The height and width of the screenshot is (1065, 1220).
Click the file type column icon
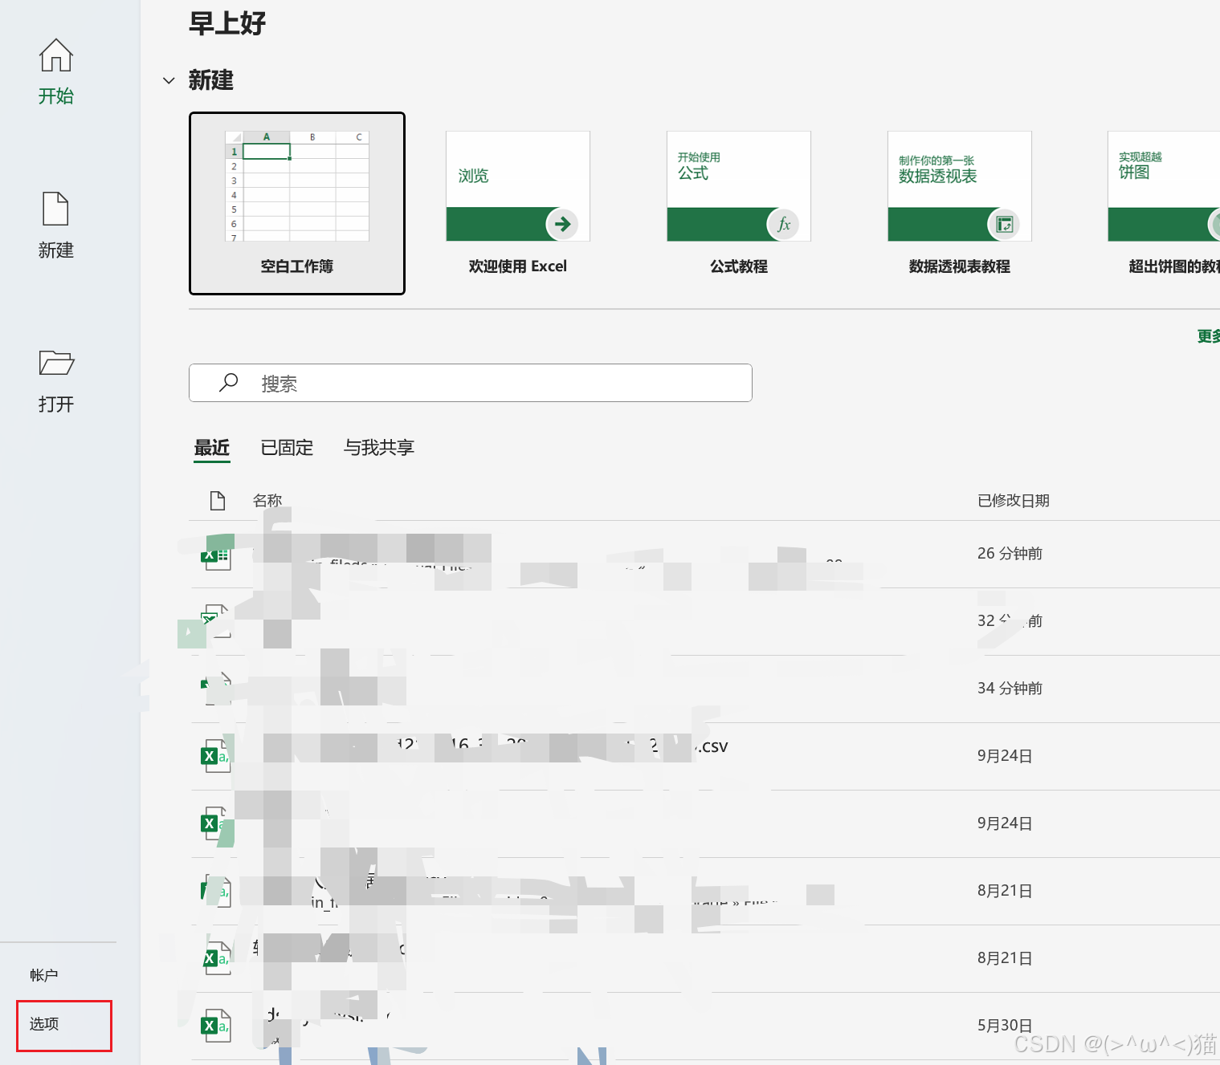217,501
